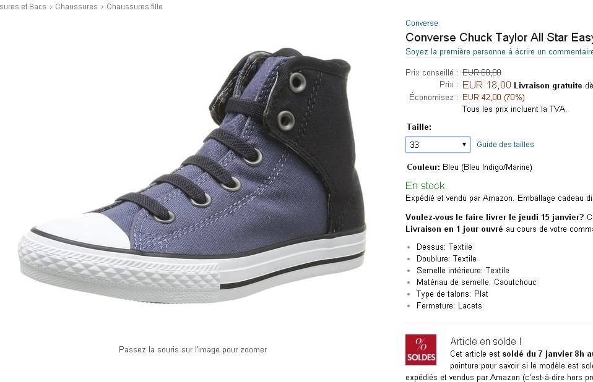593x382 pixels.
Task: Click the green 'En stock.' status
Action: [x=426, y=185]
